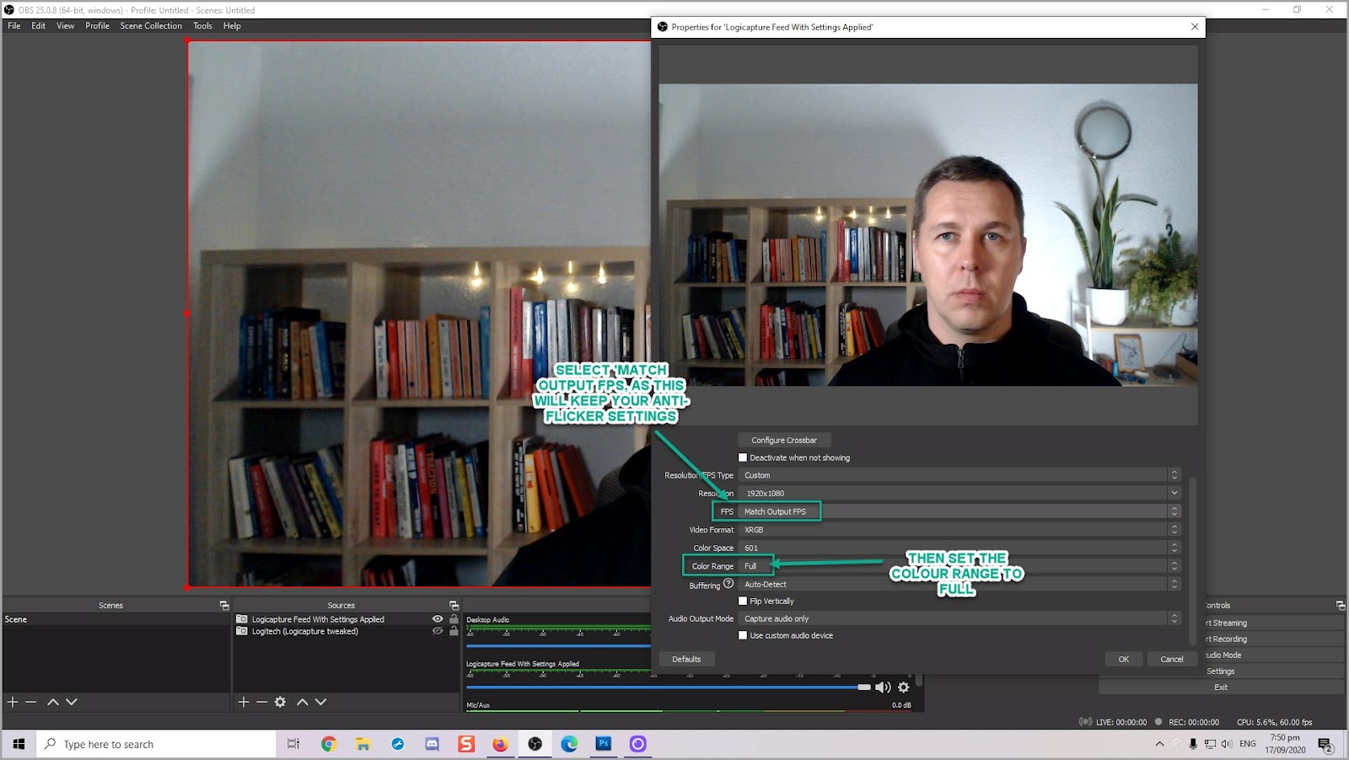
Task: Pop out the Scenes dock panel
Action: pos(224,606)
